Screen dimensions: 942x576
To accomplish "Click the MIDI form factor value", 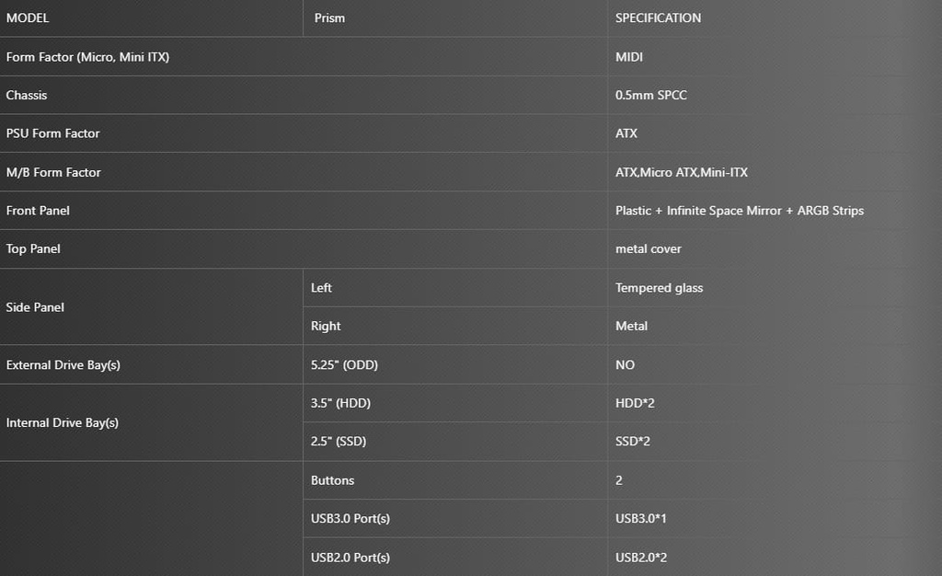I will tap(629, 57).
